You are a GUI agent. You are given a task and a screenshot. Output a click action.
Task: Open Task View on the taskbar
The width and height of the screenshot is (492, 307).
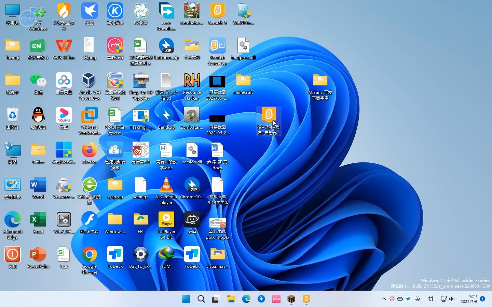click(216, 299)
